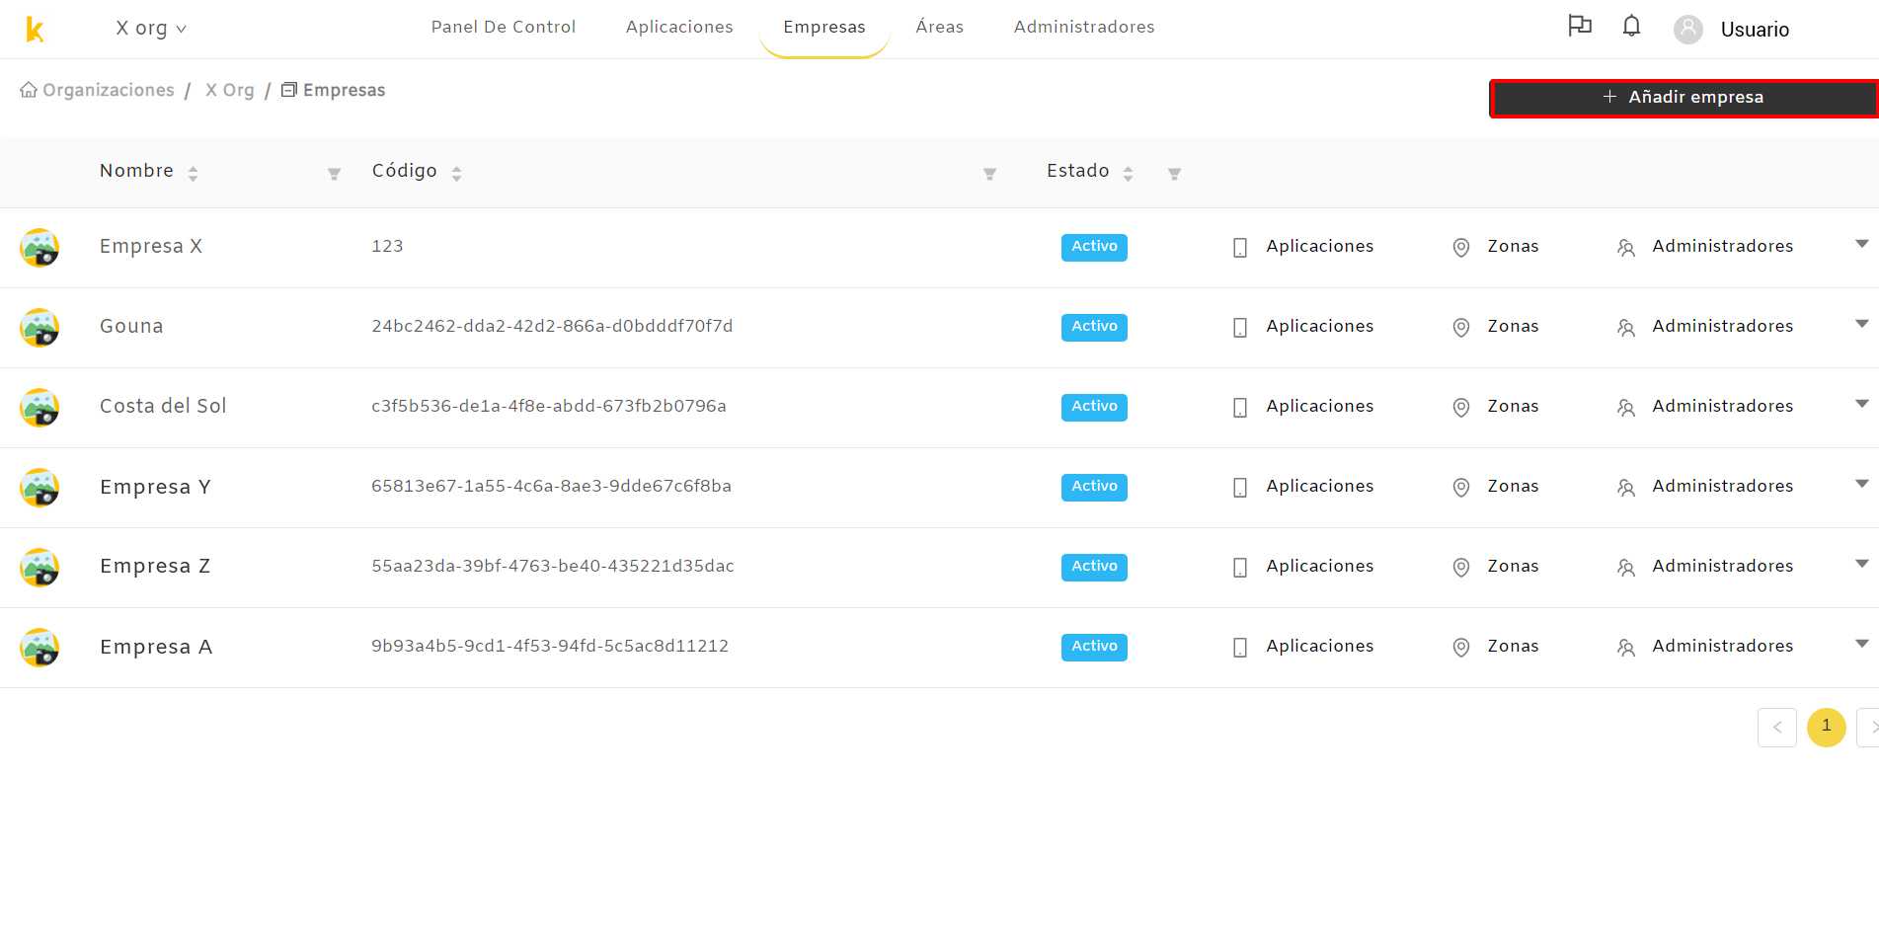Expand Gouna row options
Viewport: 1879px width, 931px height.
coord(1861,324)
